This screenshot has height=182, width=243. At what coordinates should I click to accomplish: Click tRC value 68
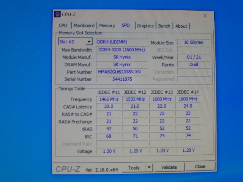click(x=109, y=136)
